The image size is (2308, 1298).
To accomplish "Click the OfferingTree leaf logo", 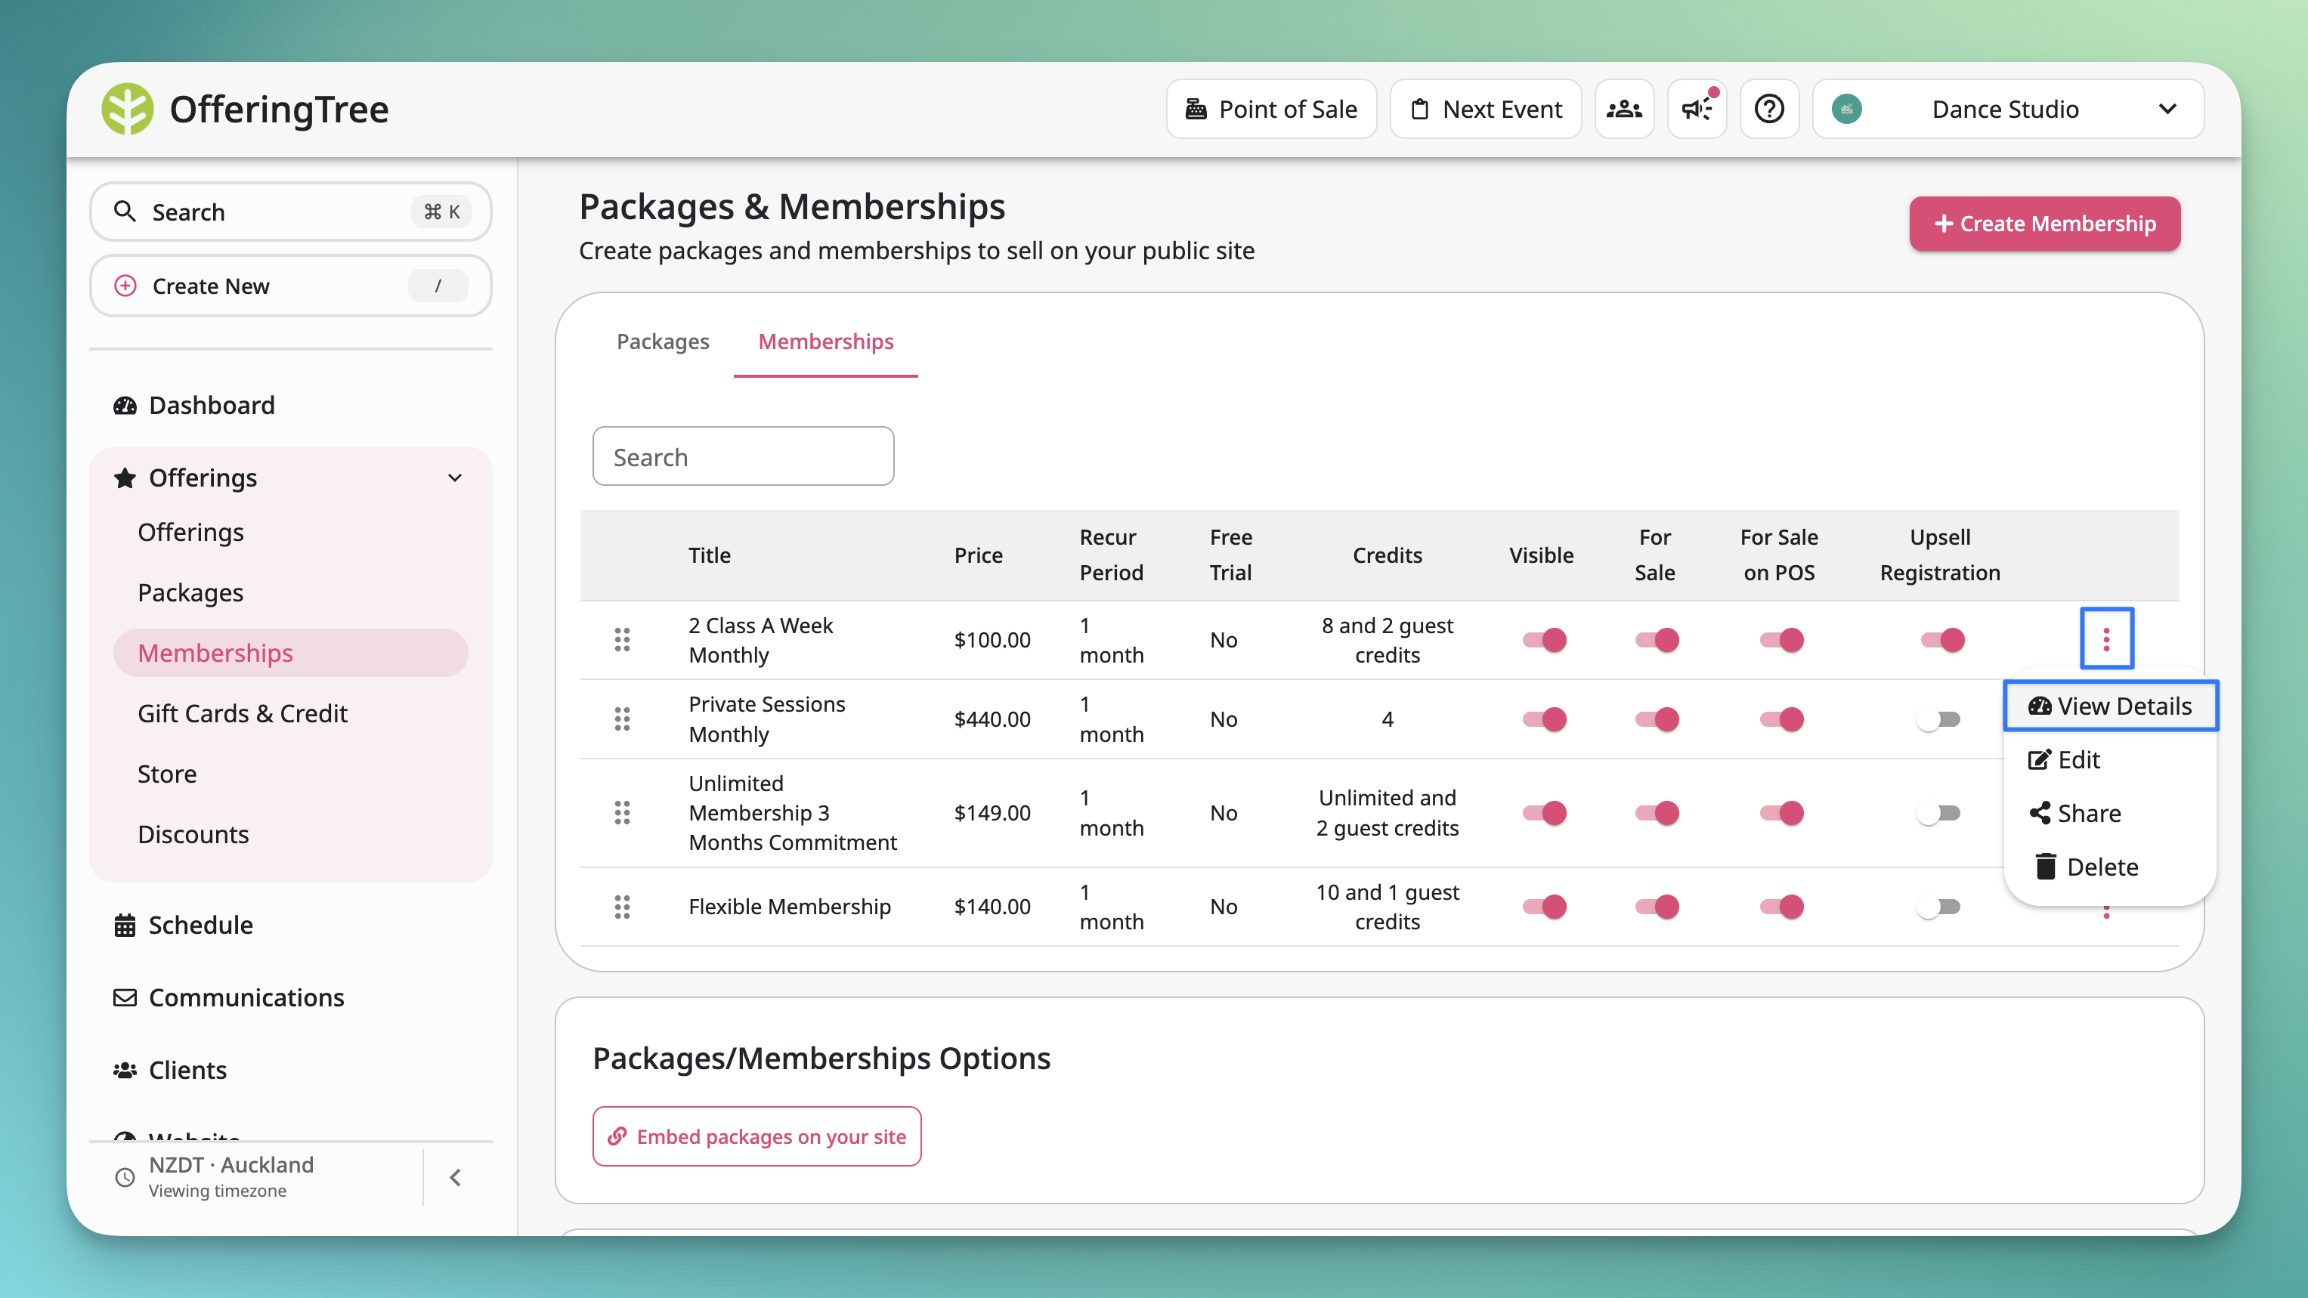I will coord(127,110).
